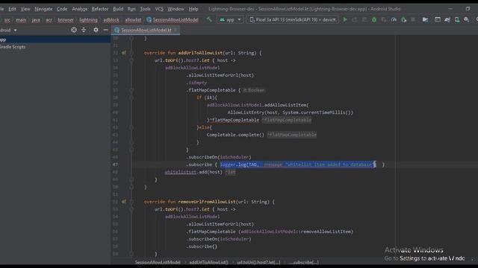Click .subscribe{...} in bottom breadcrumb
Screen dimensions: 478x268
click(x=304, y=262)
